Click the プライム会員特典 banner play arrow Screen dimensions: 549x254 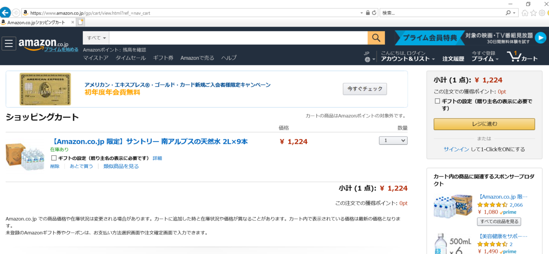click(x=541, y=38)
